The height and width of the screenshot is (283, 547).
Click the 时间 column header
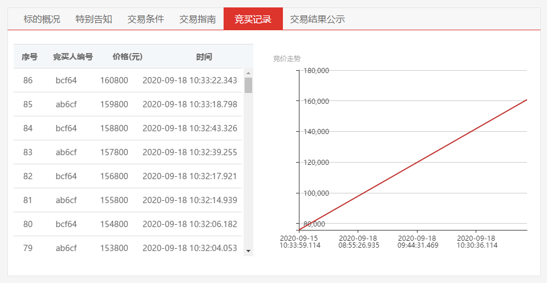tap(204, 56)
